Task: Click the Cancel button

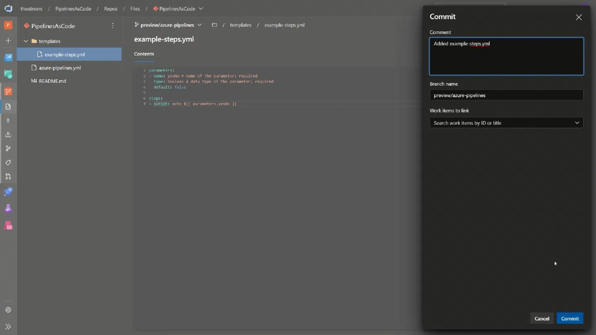Action: point(542,318)
